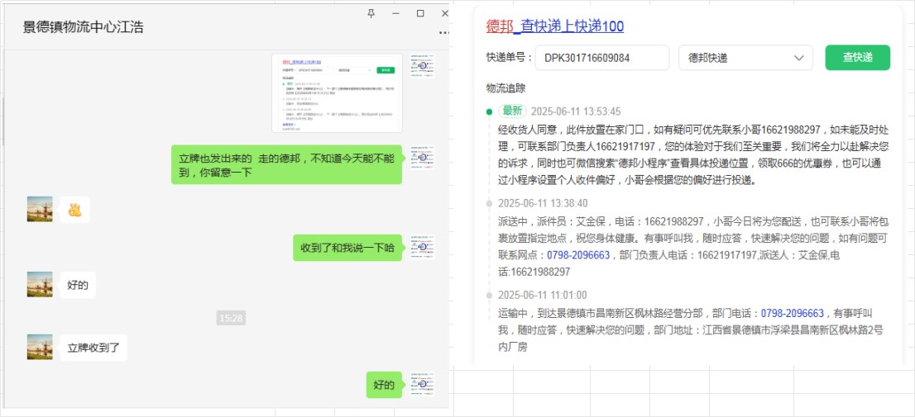This screenshot has width=915, height=417.
Task: Click the green 查快递 button
Action: coord(858,58)
